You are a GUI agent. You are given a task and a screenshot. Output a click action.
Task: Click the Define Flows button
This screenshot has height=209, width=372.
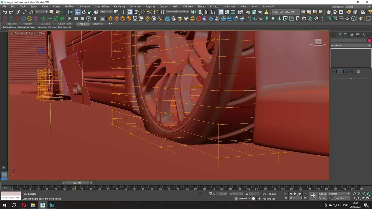[x=9, y=27]
